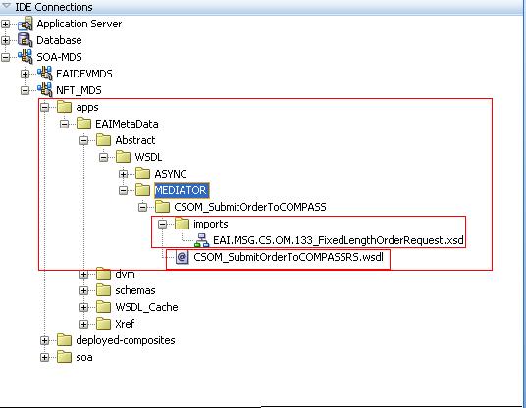The width and height of the screenshot is (526, 408).
Task: Click the Xref folder icon
Action: [103, 324]
